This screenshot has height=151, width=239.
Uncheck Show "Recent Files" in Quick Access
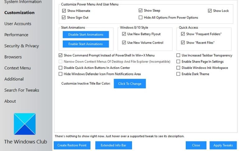[x=183, y=43]
